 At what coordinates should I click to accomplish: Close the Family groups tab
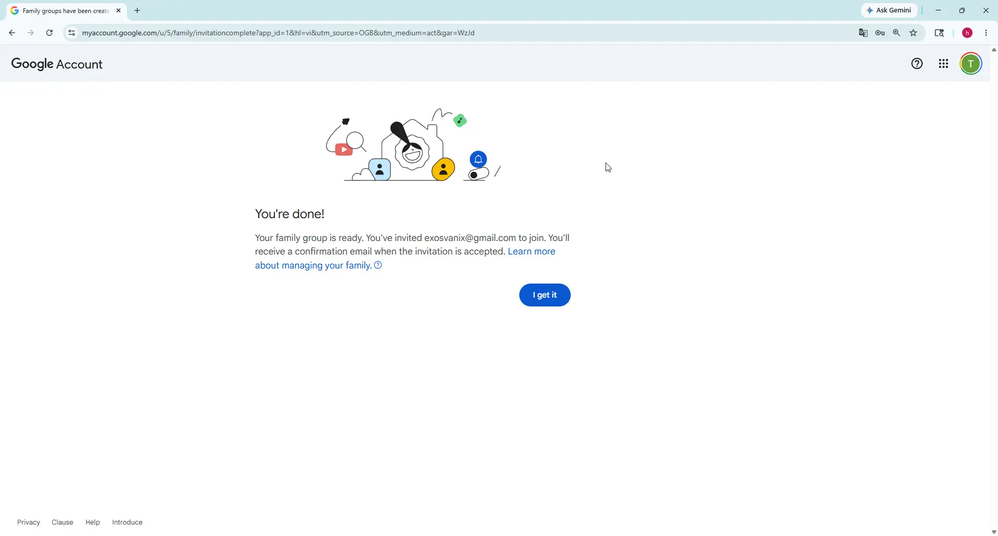119,10
